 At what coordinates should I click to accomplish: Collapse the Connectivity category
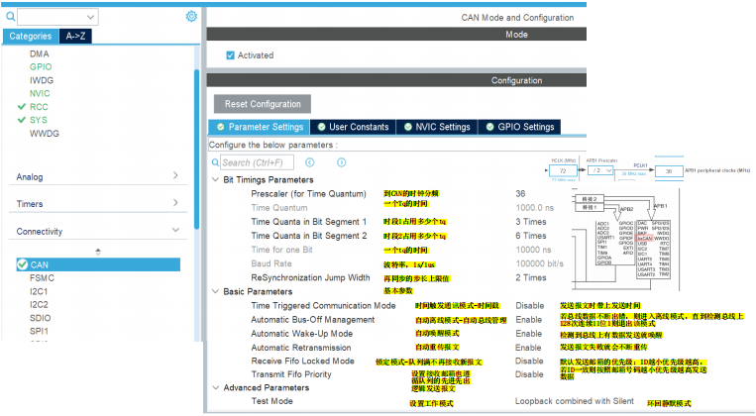click(175, 231)
